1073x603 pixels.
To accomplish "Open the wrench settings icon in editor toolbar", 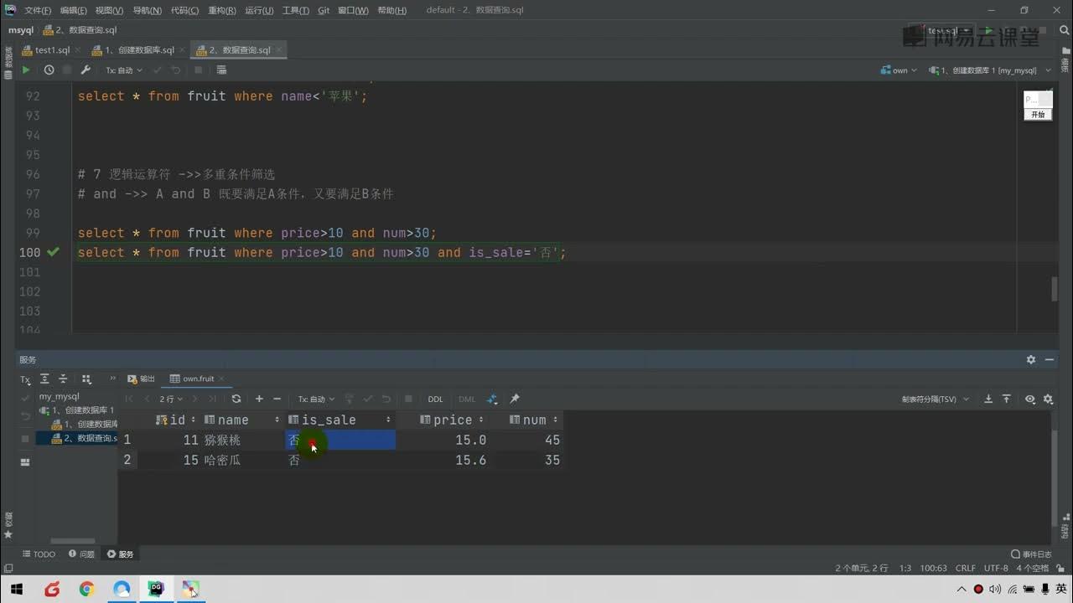I will pyautogui.click(x=86, y=70).
